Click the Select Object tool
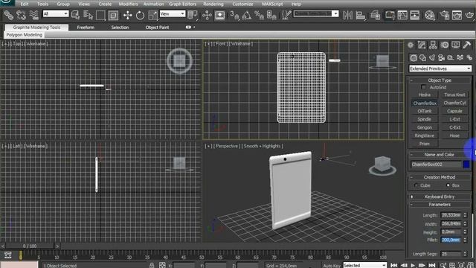The width and height of the screenshot is (476, 268). point(75,15)
